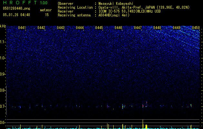This screenshot has height=129, width=203.
Task: Click the 0441 time marker
Action: coord(22,27)
